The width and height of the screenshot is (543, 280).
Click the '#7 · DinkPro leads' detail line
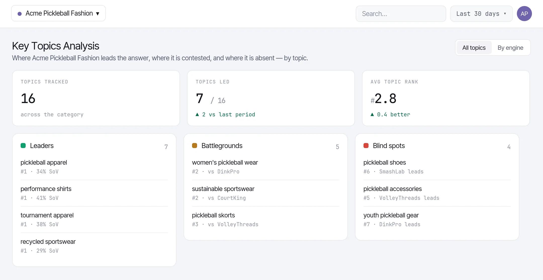[392, 224]
